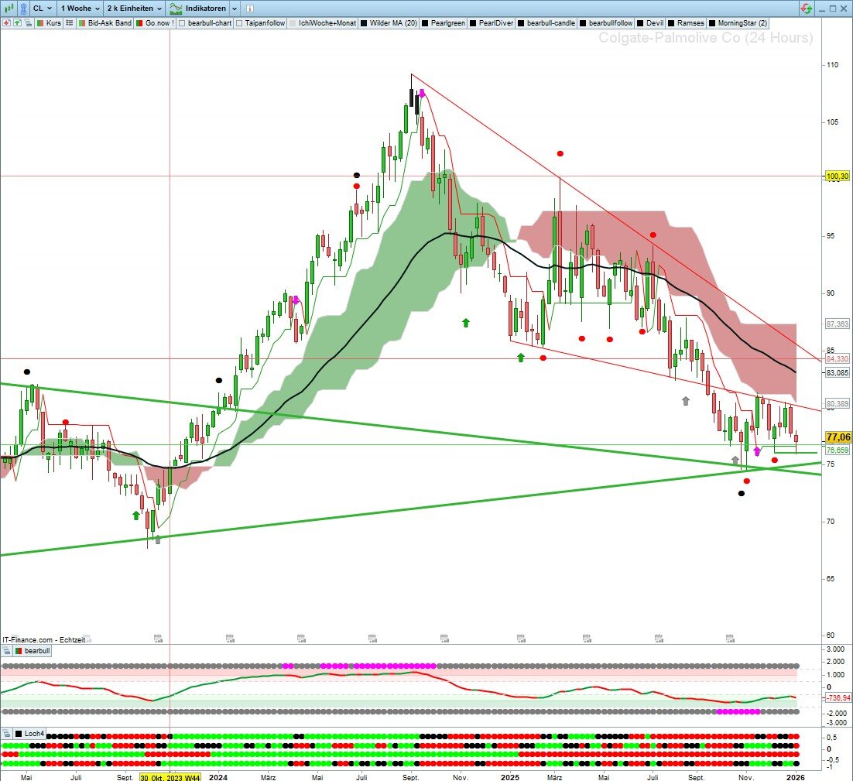Click the list icon next to Kurs

pyautogui.click(x=69, y=23)
